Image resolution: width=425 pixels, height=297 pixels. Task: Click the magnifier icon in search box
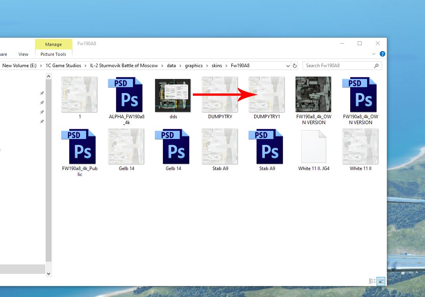click(376, 66)
